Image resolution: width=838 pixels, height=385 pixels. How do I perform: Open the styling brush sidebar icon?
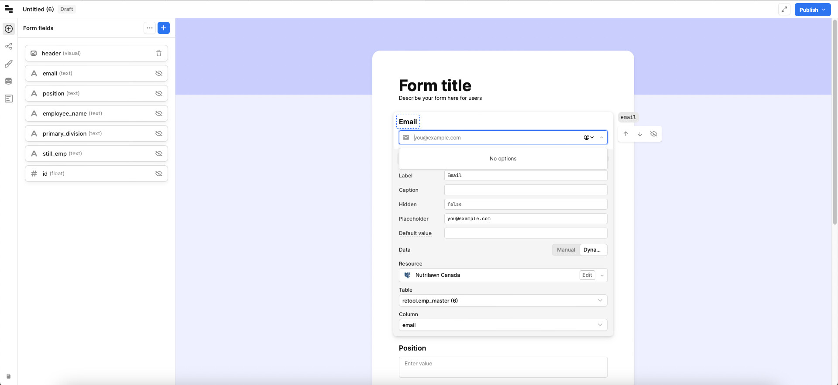pos(9,64)
